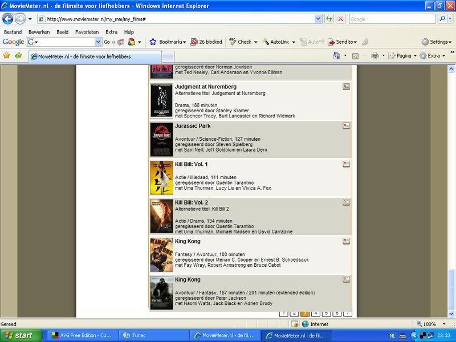Click delete icon next to Kill Bill: Vol. 1
The width and height of the screenshot is (456, 342).
tap(346, 164)
